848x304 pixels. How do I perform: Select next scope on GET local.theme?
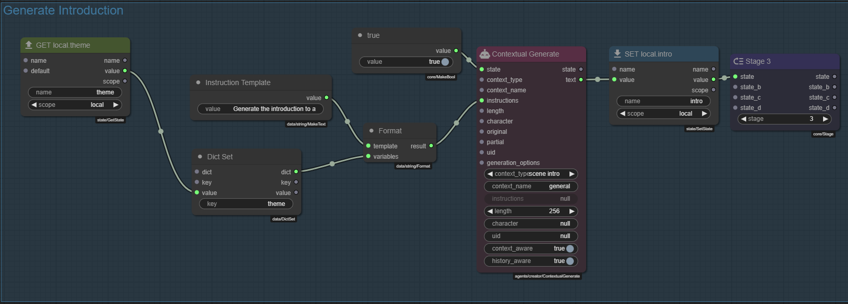116,105
